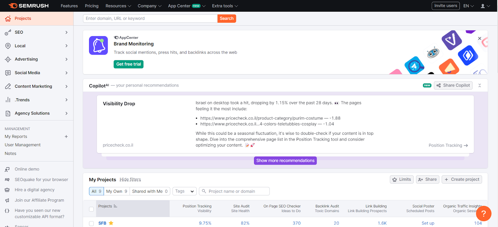This screenshot has width=498, height=227.
Task: Open the SFB project link
Action: click(x=102, y=223)
